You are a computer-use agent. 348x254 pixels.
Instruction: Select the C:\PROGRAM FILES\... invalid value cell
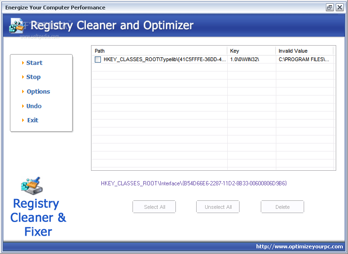pyautogui.click(x=304, y=59)
